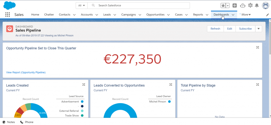Go to the Home tab
Image resolution: width=271 pixels, height=125 pixels.
[35, 15]
